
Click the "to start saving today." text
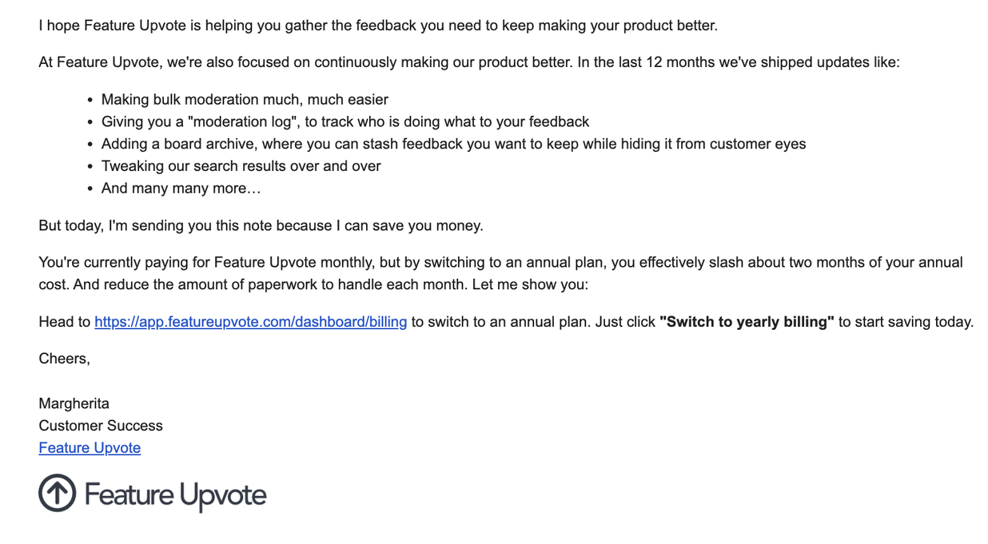coord(906,322)
